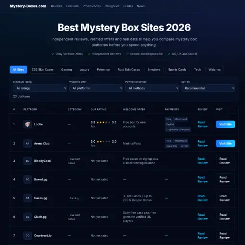Open the Minimum rating dropdown

click(x=40, y=88)
